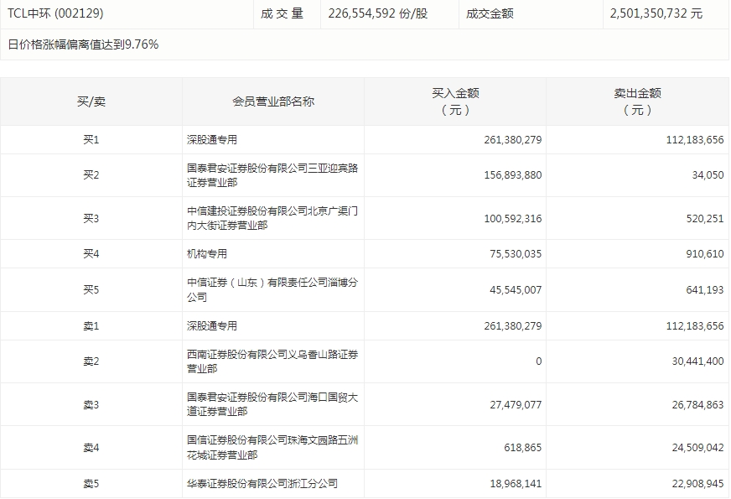Select buy amount 618,865
This screenshot has width=731, height=499.
pos(522,447)
